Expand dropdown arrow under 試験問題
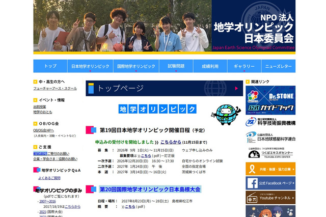The width and height of the screenshot is (326, 217). 176,71
